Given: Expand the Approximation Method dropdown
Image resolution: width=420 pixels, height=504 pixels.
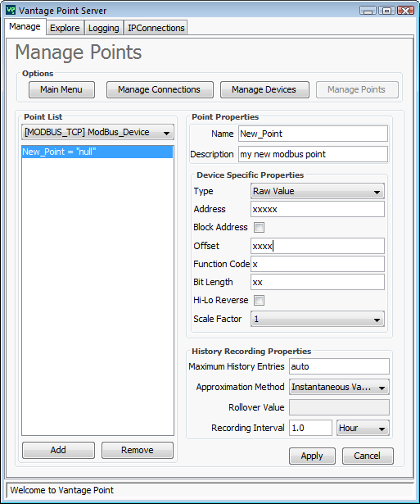Looking at the screenshot, I should [x=339, y=387].
